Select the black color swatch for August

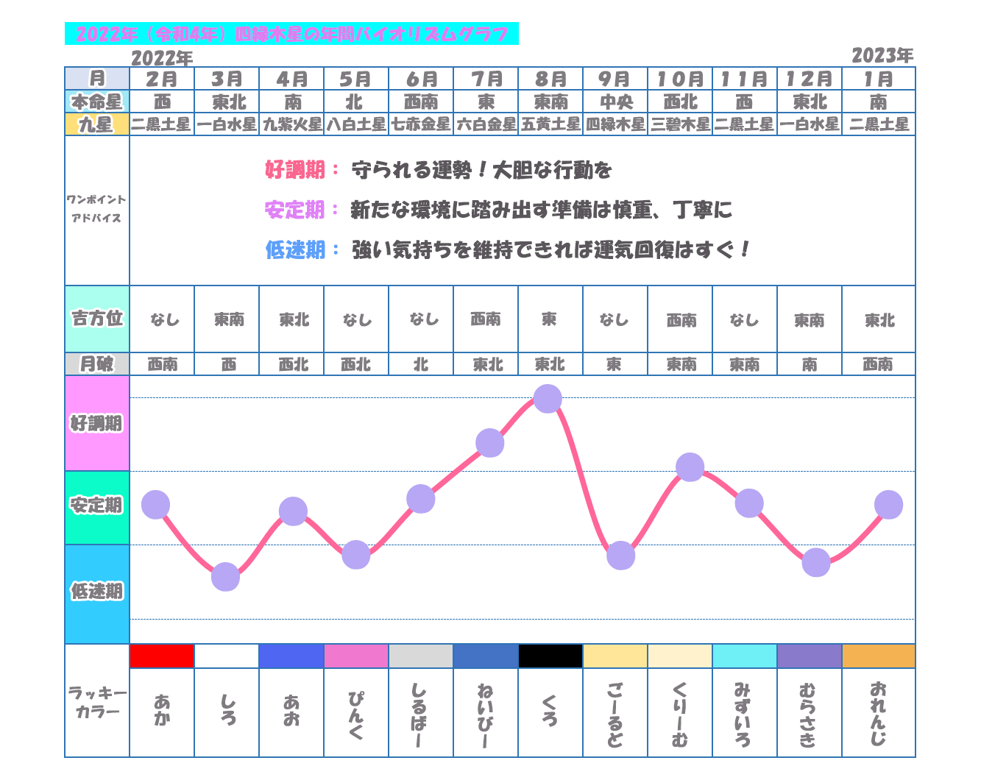coord(550,656)
